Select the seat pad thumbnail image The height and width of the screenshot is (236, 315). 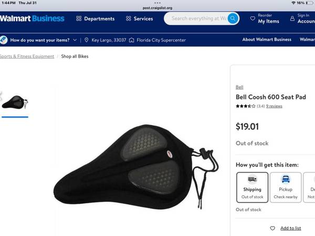(x=15, y=102)
